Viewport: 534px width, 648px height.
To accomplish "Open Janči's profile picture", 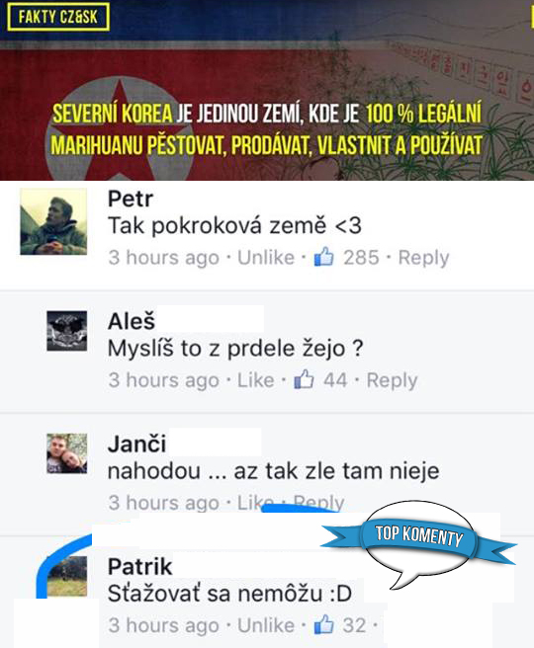I will click(66, 453).
